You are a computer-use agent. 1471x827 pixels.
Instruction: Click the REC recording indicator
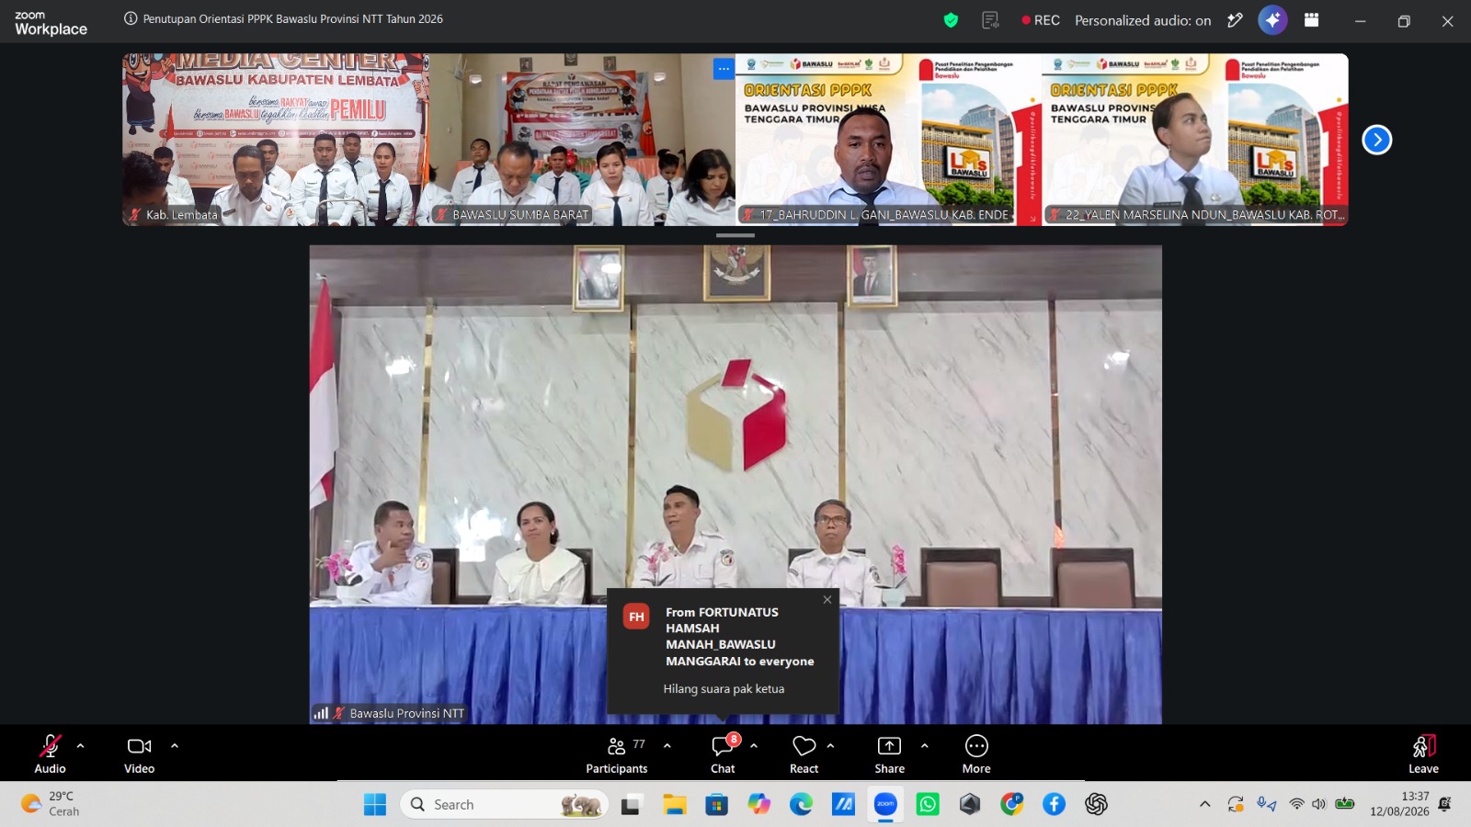click(1041, 20)
